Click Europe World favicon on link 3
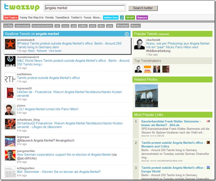This screenshot has height=181, width=216. coord(208,167)
